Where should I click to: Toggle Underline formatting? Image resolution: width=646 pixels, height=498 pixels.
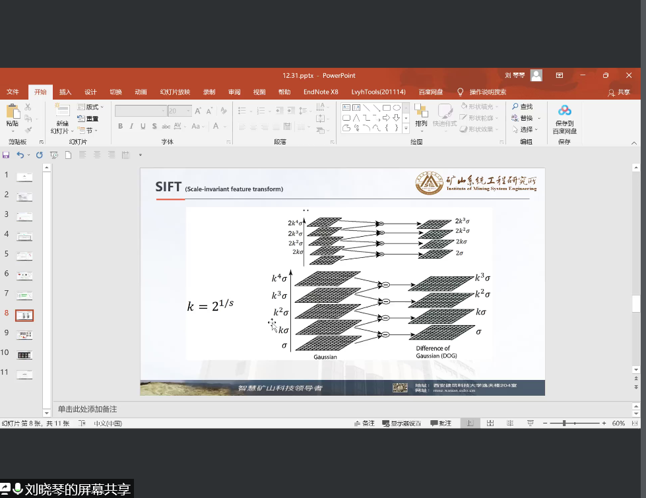(143, 126)
